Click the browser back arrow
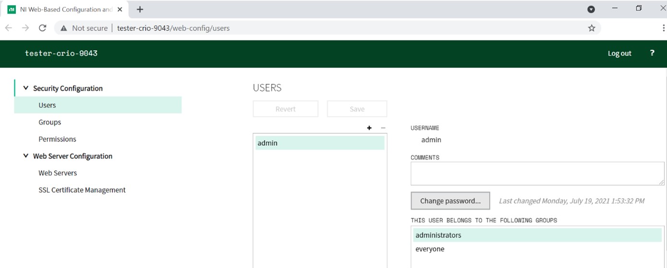This screenshot has height=268, width=667. 9,28
